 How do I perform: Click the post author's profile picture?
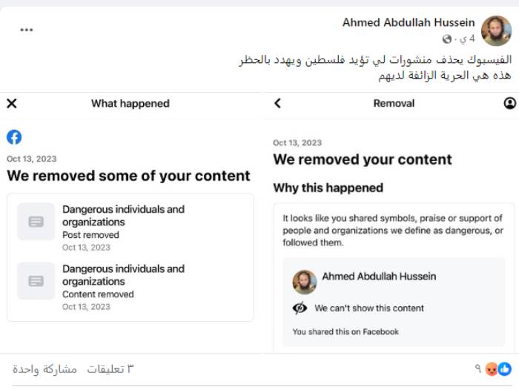pyautogui.click(x=496, y=30)
